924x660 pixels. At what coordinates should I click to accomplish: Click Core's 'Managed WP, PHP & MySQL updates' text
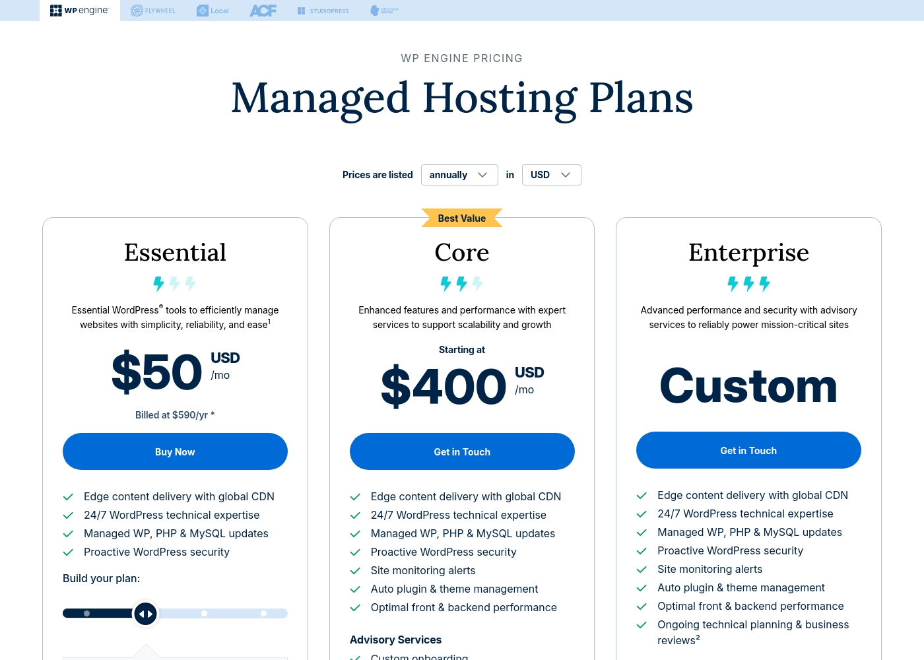click(x=463, y=533)
